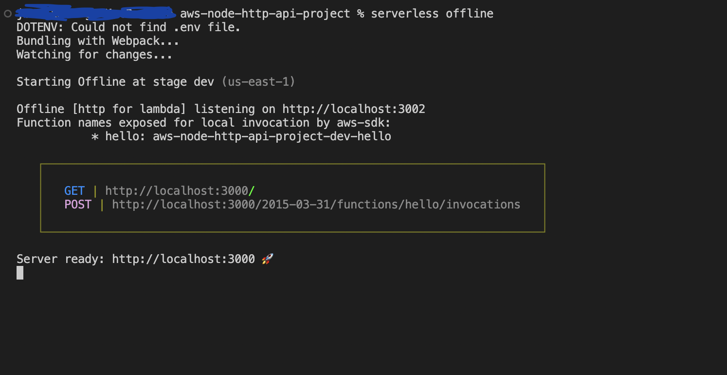Open the Server ready localhost:3000 link

[183, 259]
